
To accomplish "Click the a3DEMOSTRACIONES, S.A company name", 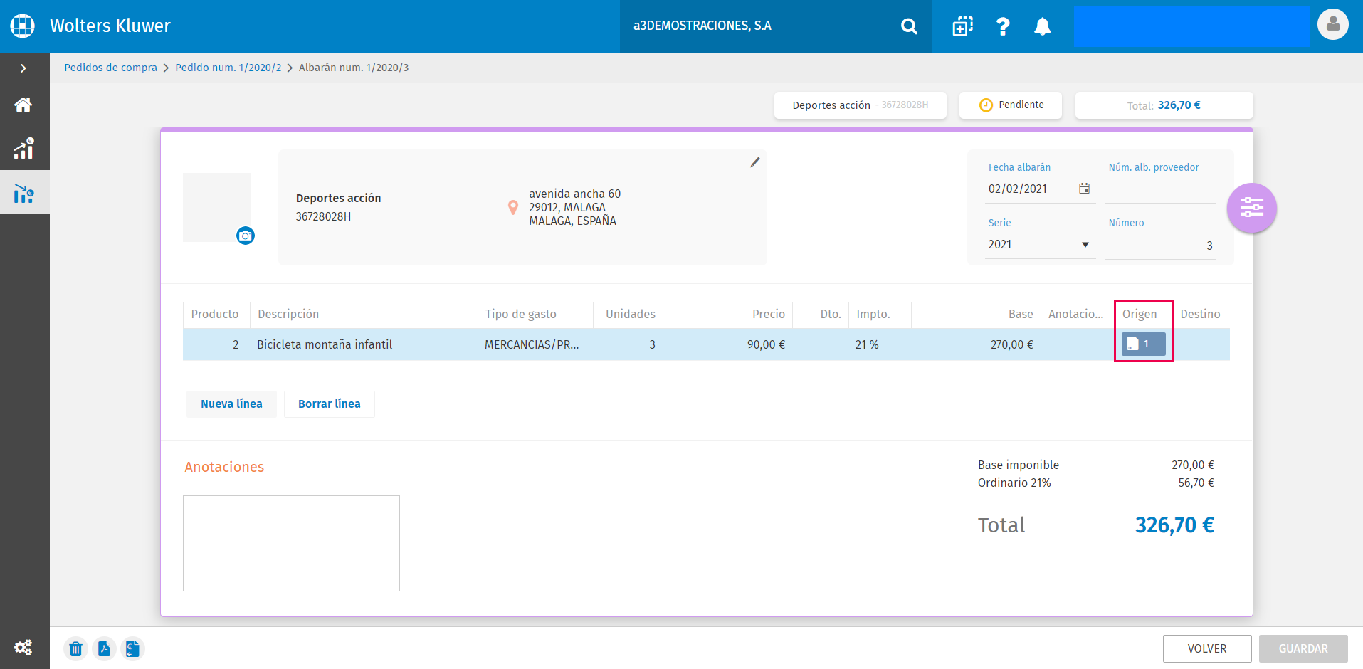I will coord(702,26).
